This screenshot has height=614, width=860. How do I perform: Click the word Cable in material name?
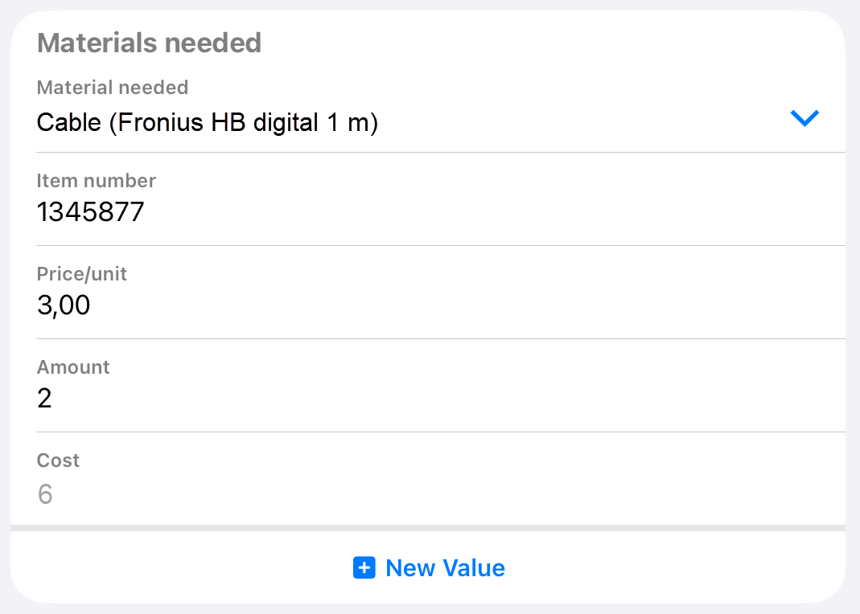(x=69, y=122)
